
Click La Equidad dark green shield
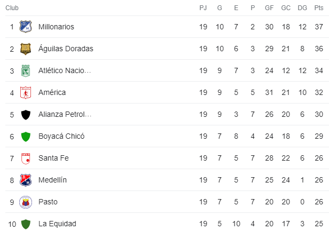tap(26, 224)
